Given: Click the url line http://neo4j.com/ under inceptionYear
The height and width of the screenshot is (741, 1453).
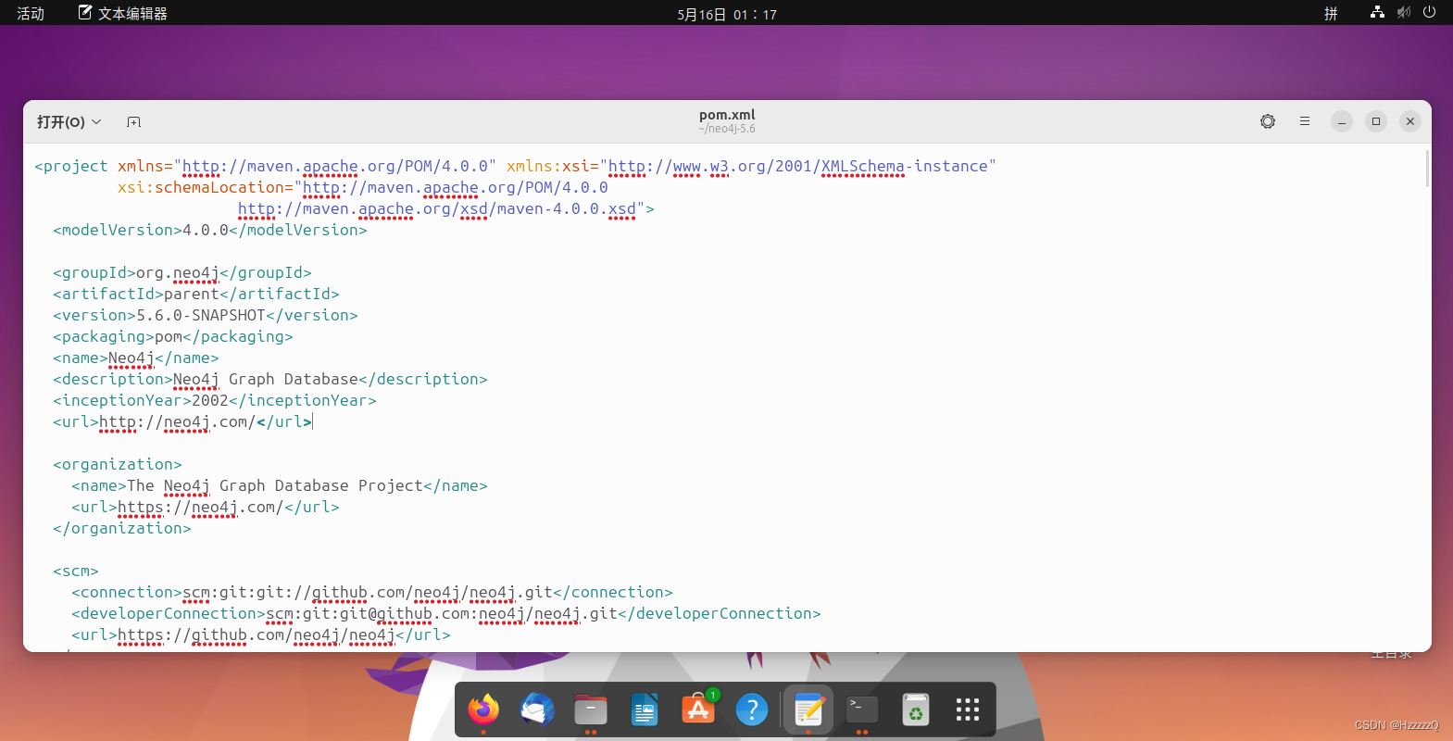Looking at the screenshot, I should (182, 421).
